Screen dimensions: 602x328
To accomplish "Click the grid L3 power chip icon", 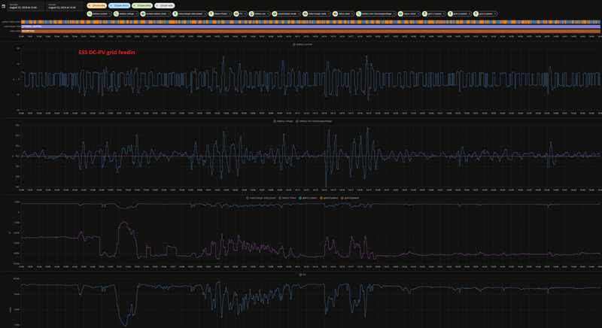I will (476, 14).
